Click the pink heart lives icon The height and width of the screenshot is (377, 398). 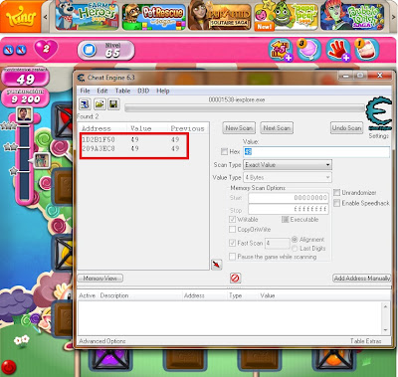[46, 50]
